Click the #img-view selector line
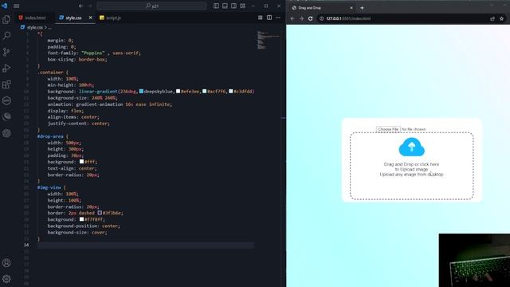This screenshot has width=510, height=287. 52,187
